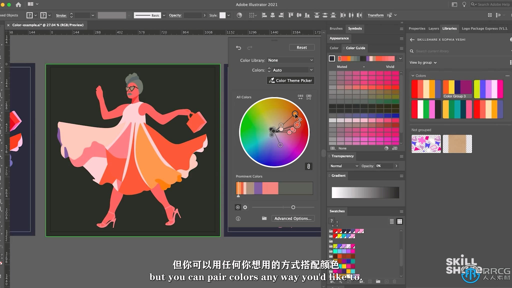
Task: Toggle link harmony colors chain icon
Action: point(308,166)
